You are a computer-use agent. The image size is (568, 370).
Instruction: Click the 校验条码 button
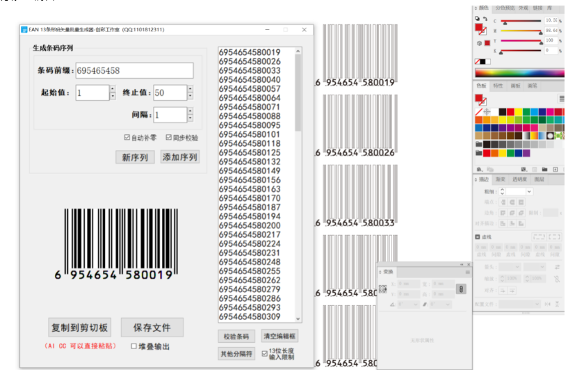tap(236, 337)
